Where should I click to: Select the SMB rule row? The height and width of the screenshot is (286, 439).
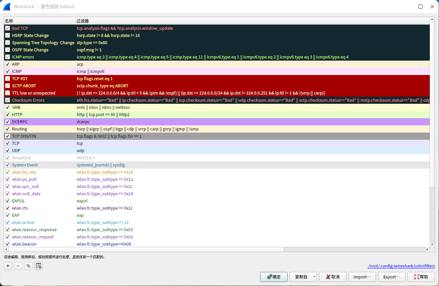coord(217,108)
